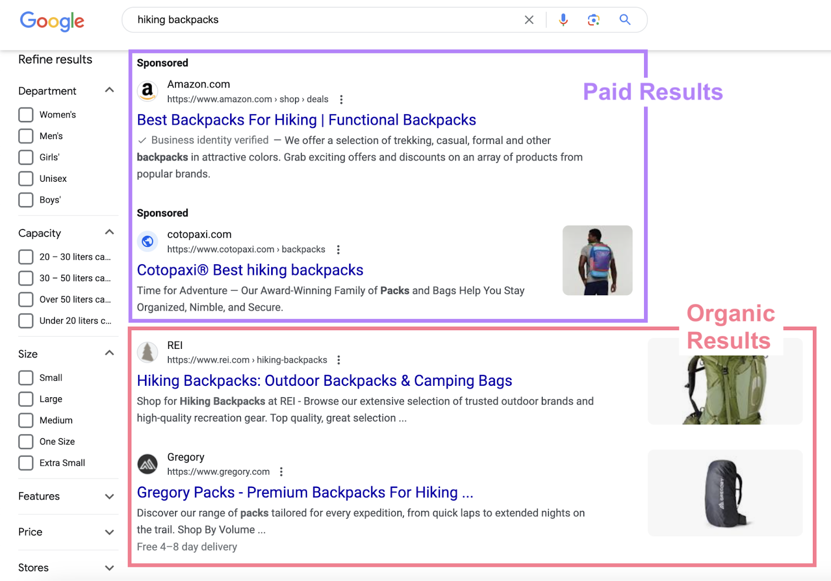
Task: Open Cotopaxi Best hiking backpacks link
Action: (x=250, y=270)
